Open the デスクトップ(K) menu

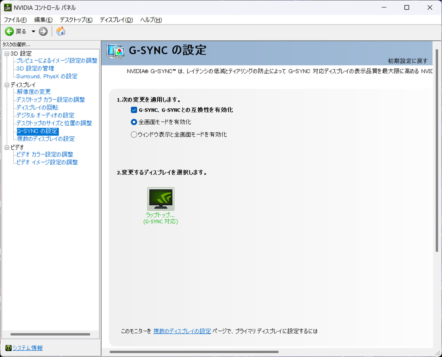click(x=76, y=20)
